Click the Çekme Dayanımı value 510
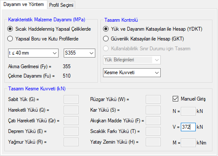The width and height of the screenshot is (218, 156). (x=67, y=76)
